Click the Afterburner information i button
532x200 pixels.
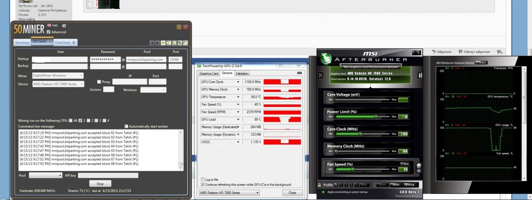tap(420, 75)
